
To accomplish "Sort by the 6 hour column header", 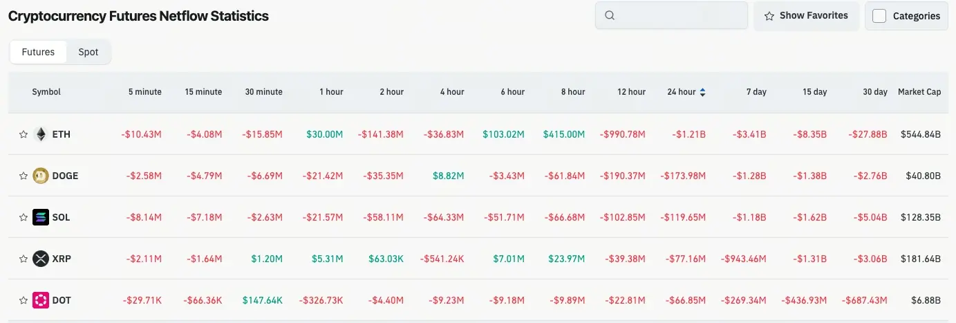I will (512, 92).
